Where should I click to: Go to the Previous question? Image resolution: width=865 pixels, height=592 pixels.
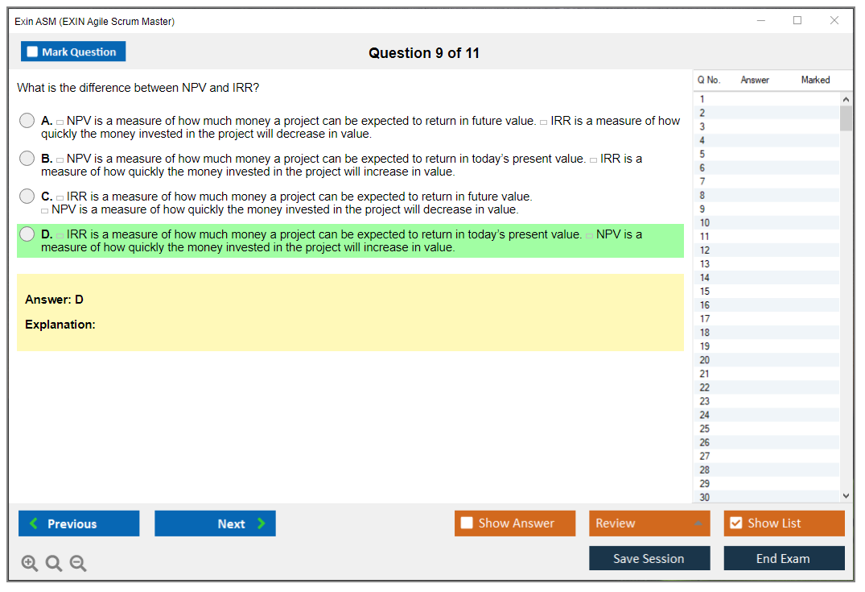[79, 524]
